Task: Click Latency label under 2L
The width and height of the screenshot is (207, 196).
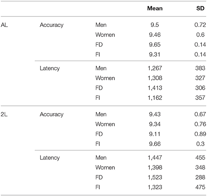Action: point(50,158)
